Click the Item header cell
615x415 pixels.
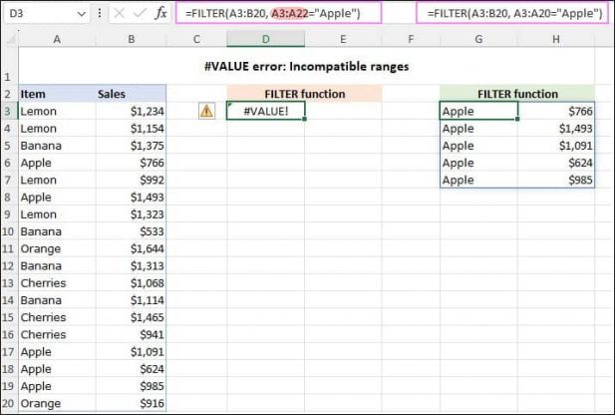pos(57,94)
